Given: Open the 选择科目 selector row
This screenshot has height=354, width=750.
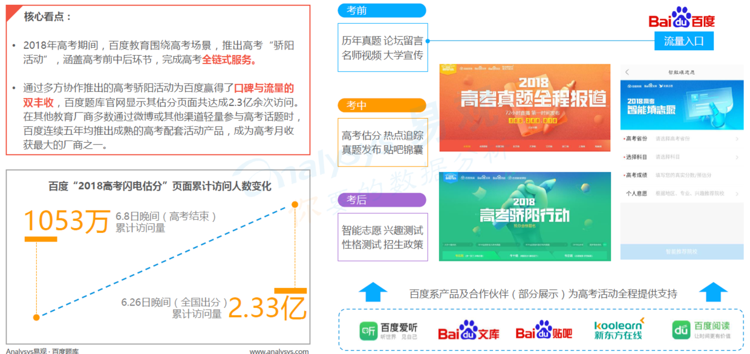Looking at the screenshot, I should [682, 157].
